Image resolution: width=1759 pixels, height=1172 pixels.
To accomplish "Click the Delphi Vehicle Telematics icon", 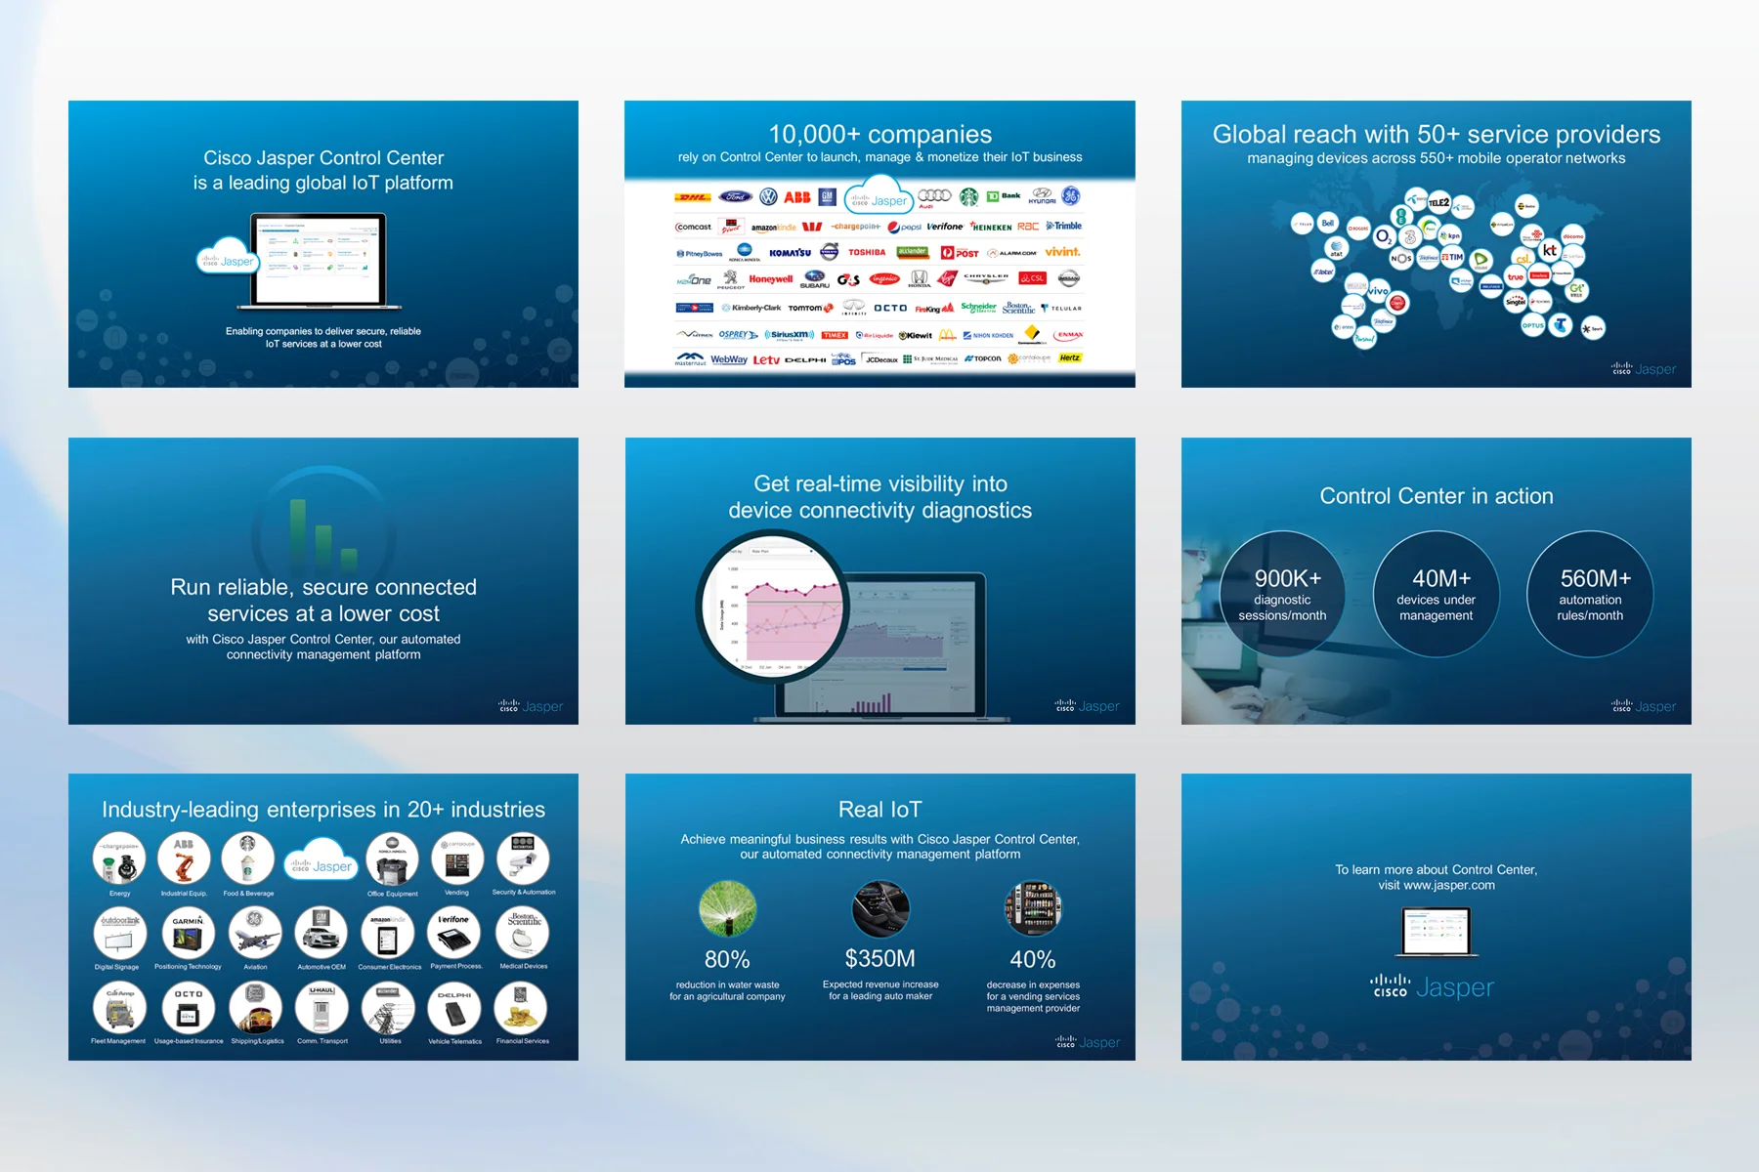I will [x=454, y=1008].
